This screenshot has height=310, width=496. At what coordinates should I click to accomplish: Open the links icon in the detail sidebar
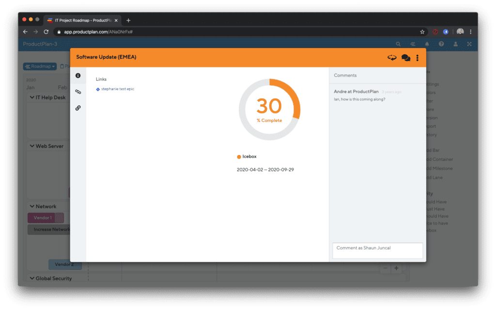(x=78, y=108)
